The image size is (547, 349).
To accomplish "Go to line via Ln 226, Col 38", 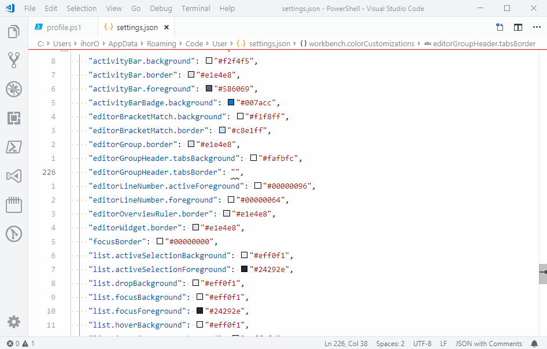I will point(346,343).
